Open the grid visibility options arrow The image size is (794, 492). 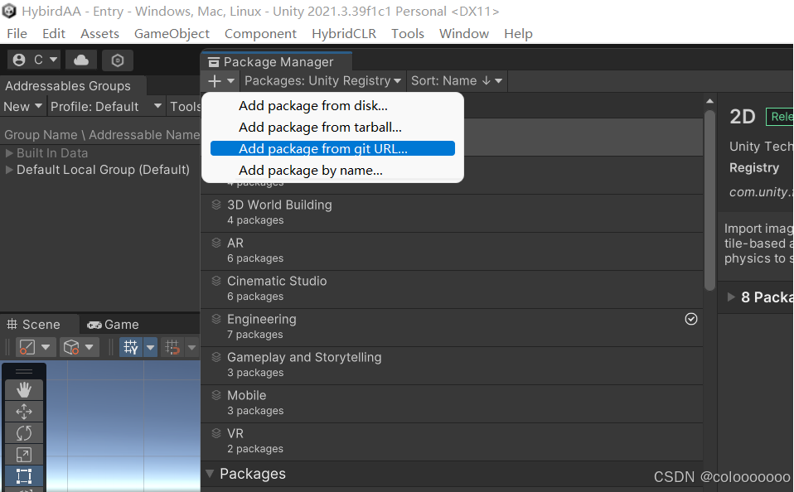pos(150,347)
